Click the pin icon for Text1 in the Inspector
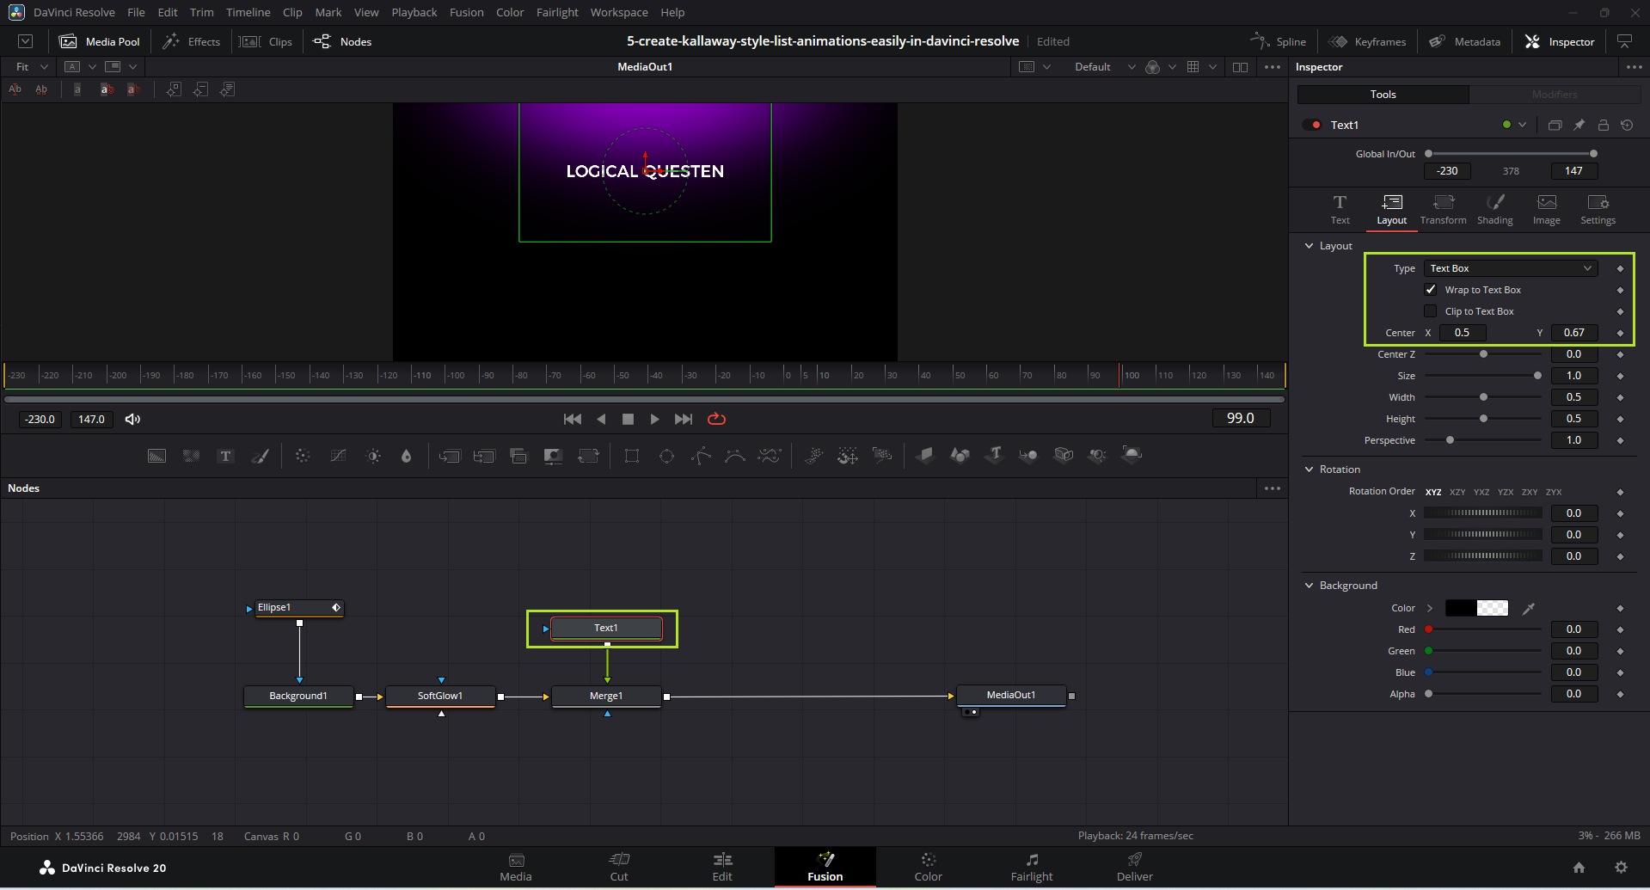The height and width of the screenshot is (890, 1650). (1579, 126)
